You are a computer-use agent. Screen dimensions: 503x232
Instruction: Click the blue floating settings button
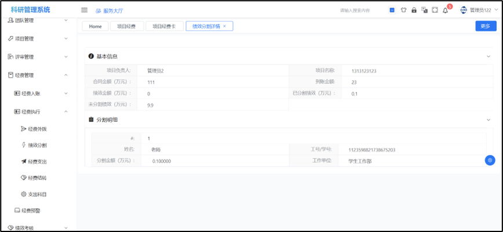point(490,160)
